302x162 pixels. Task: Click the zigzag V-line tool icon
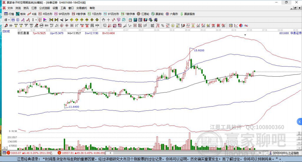click(x=130, y=25)
